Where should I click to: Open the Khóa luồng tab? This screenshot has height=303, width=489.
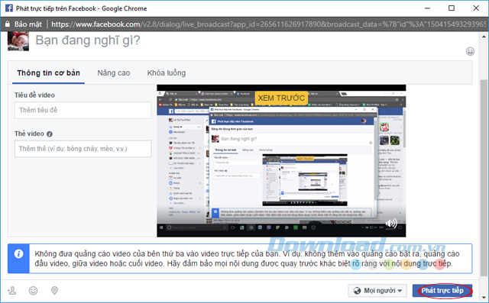point(167,73)
